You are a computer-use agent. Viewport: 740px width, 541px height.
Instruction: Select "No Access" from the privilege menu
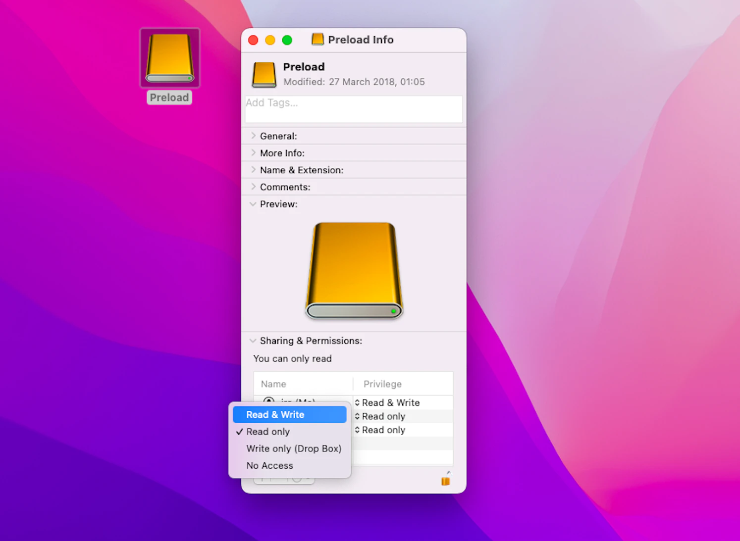pyautogui.click(x=270, y=465)
